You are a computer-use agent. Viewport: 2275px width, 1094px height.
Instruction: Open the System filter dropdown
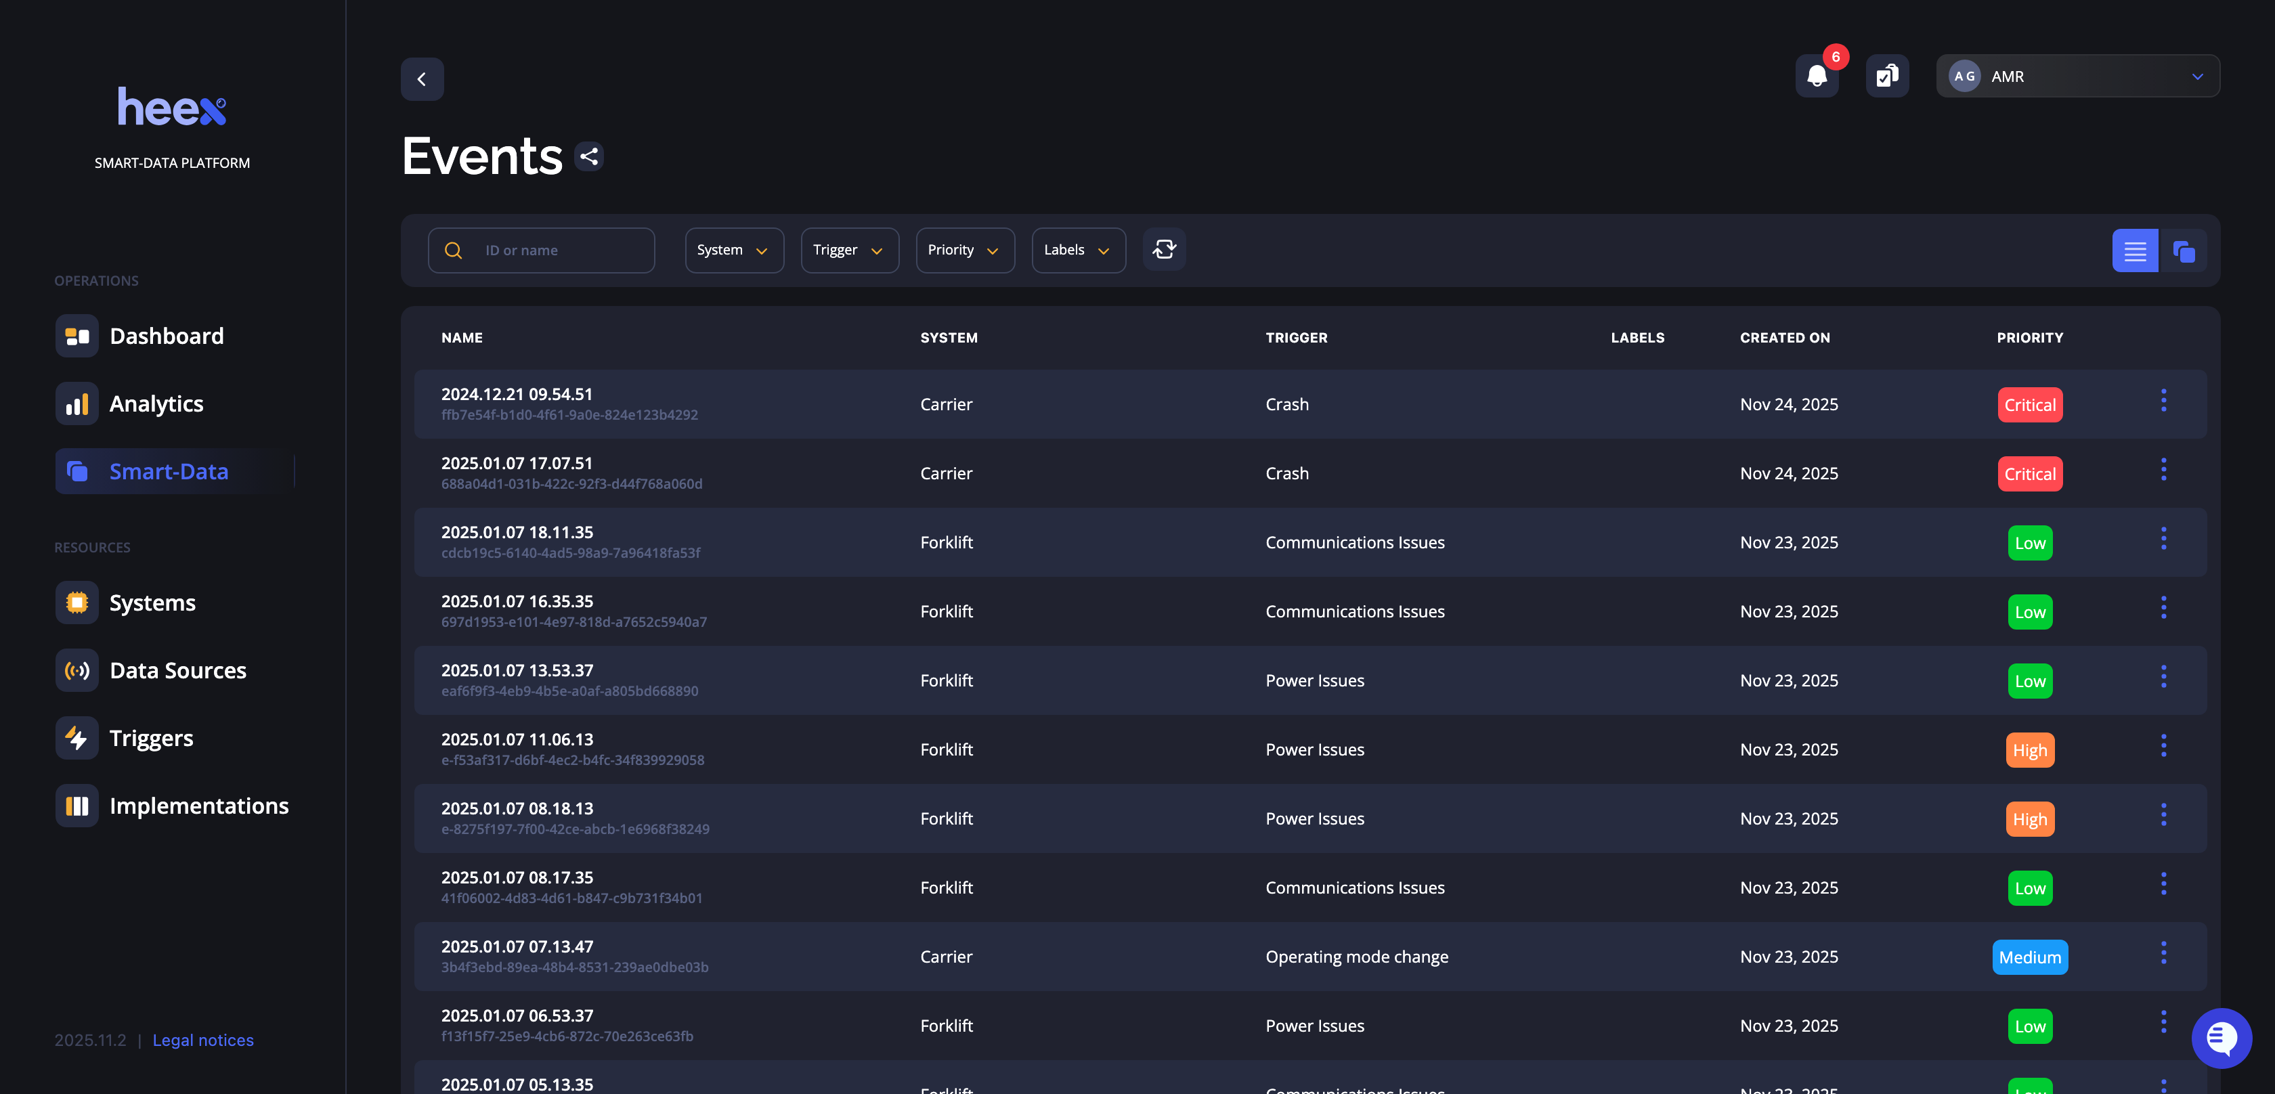(734, 250)
